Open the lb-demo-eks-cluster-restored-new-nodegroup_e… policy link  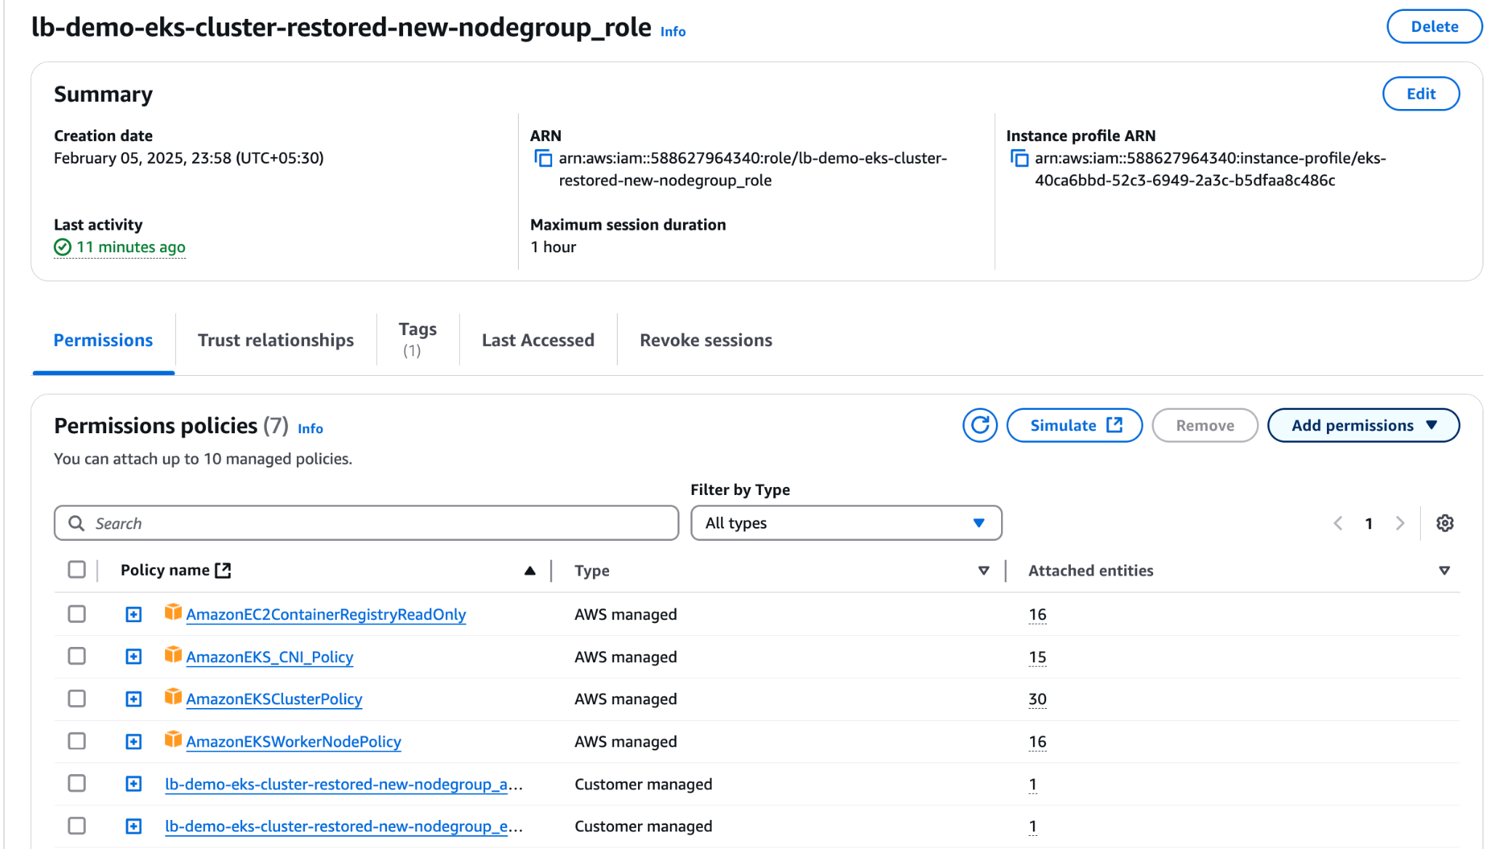[344, 826]
